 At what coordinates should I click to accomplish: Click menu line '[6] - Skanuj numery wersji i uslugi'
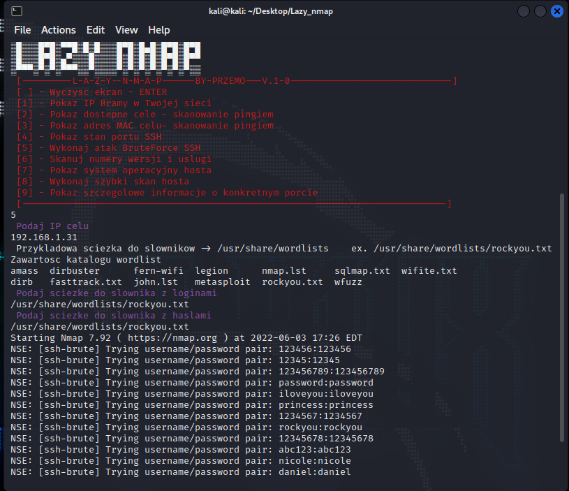pyautogui.click(x=114, y=159)
